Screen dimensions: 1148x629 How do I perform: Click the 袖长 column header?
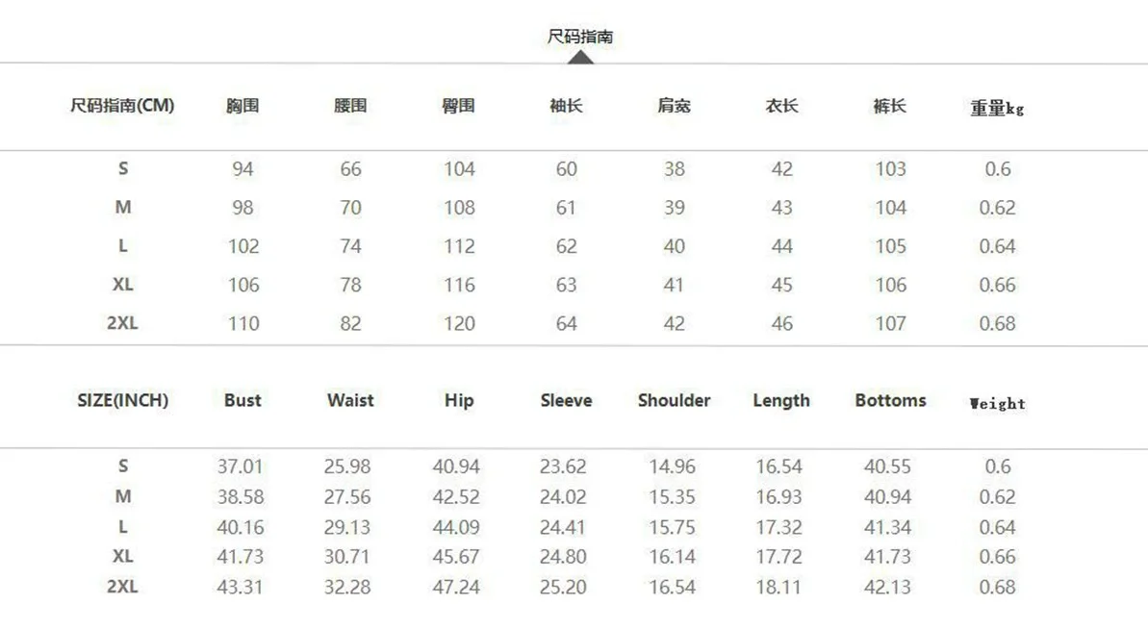pyautogui.click(x=566, y=106)
